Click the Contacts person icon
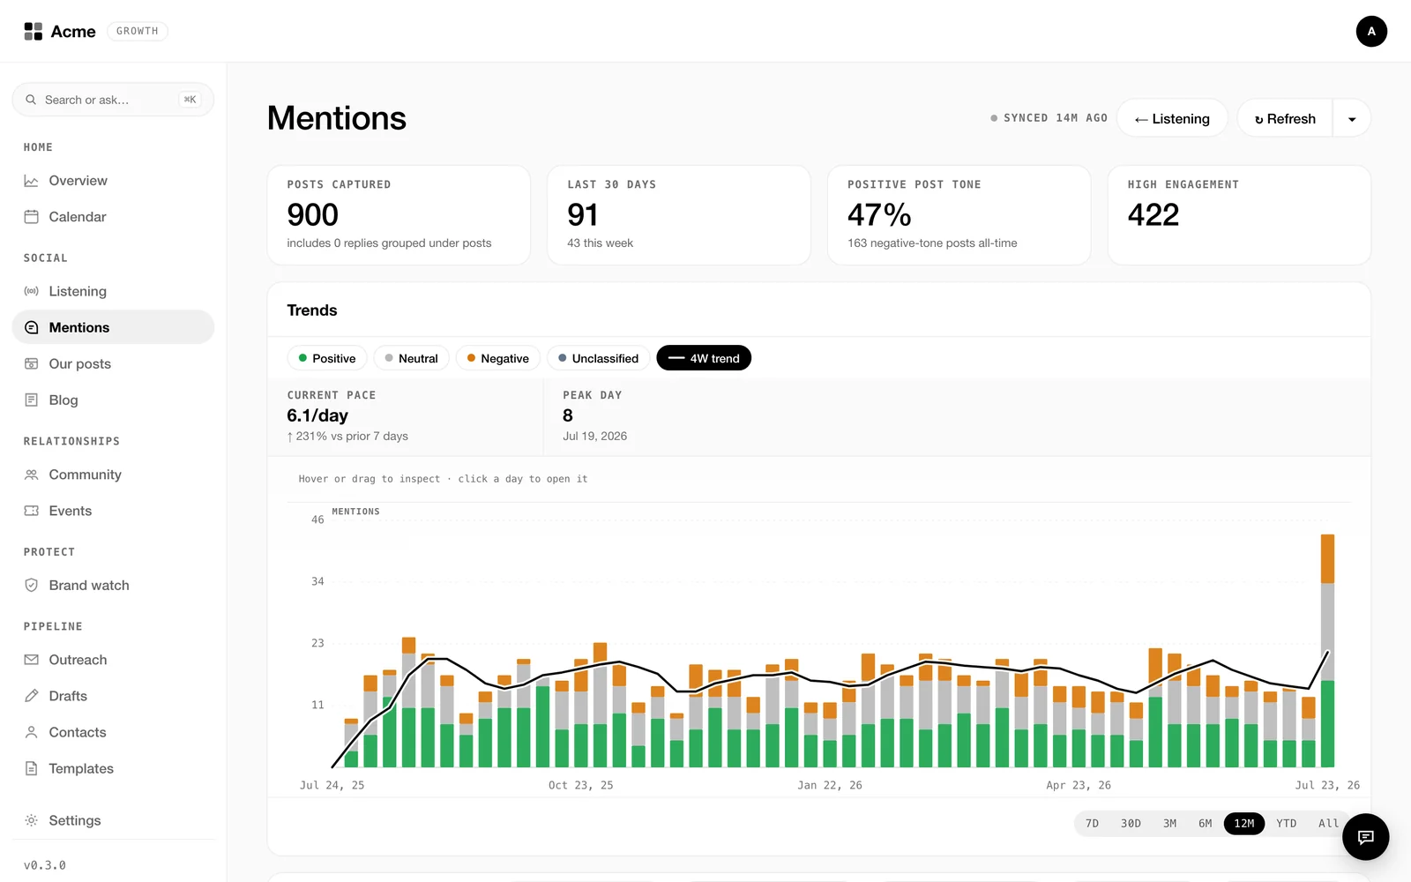The image size is (1411, 882). [31, 732]
